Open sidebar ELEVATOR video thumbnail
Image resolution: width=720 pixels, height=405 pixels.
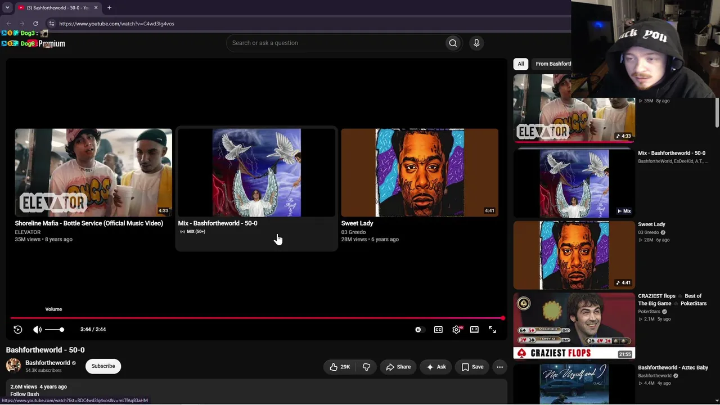tap(574, 108)
